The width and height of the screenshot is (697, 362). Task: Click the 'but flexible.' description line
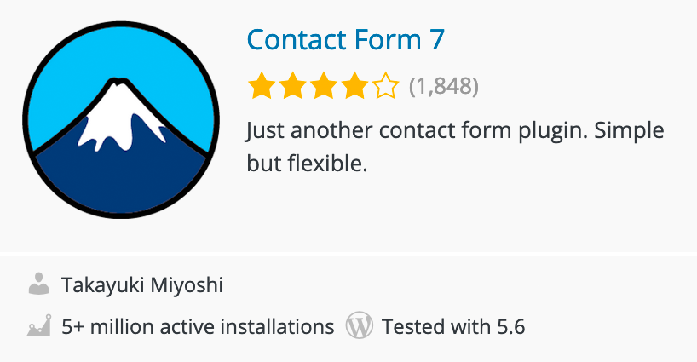[307, 163]
